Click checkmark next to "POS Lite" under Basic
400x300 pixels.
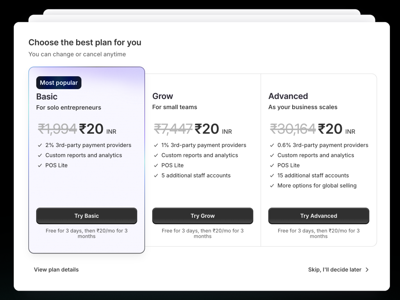pos(39,165)
